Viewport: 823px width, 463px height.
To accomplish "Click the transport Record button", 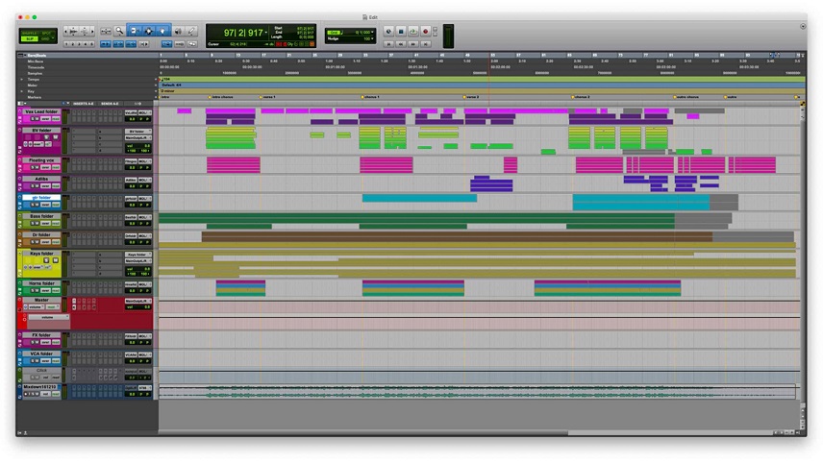I will [x=426, y=32].
